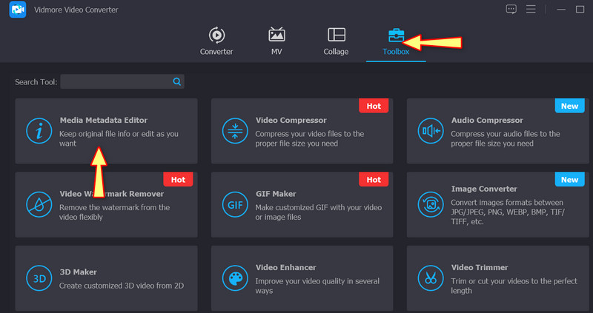Switch to the MV tab
593x313 pixels.
pyautogui.click(x=276, y=41)
